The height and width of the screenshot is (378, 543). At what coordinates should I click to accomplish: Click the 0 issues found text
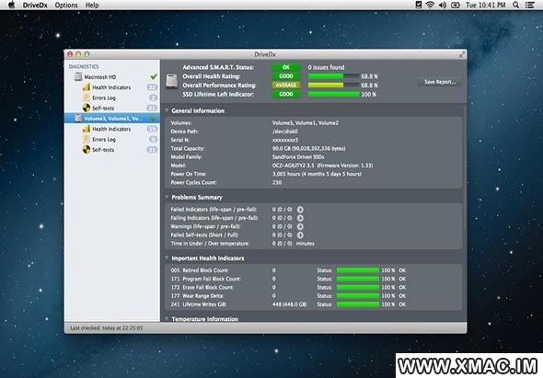pos(326,67)
